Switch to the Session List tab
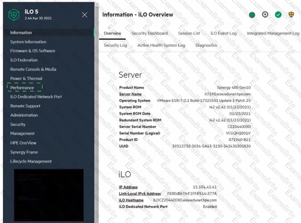The height and width of the screenshot is (223, 301). point(189,33)
